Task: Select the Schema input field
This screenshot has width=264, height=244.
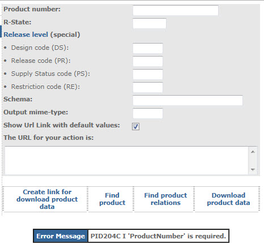Action: (x=188, y=100)
